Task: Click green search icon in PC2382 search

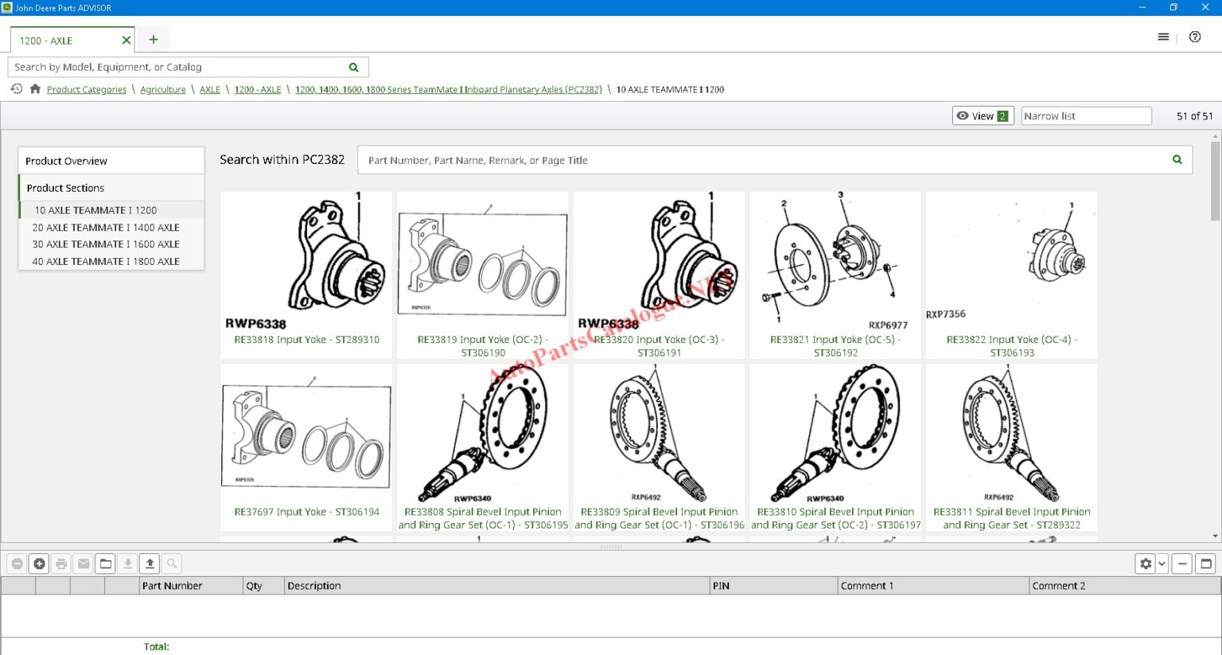Action: click(x=1177, y=160)
